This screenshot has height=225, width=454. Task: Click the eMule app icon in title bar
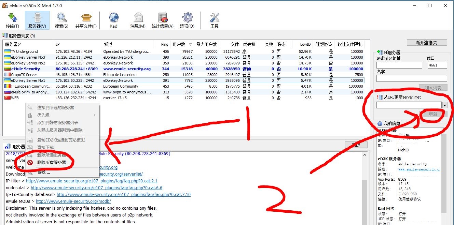(5, 6)
